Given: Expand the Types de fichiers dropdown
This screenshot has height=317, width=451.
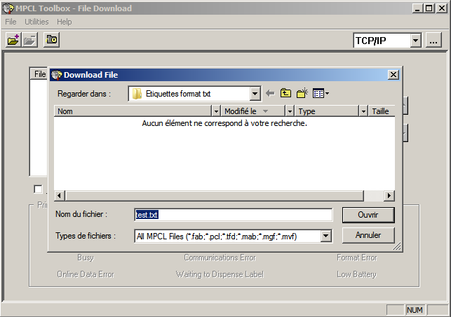Looking at the screenshot, I should [325, 236].
